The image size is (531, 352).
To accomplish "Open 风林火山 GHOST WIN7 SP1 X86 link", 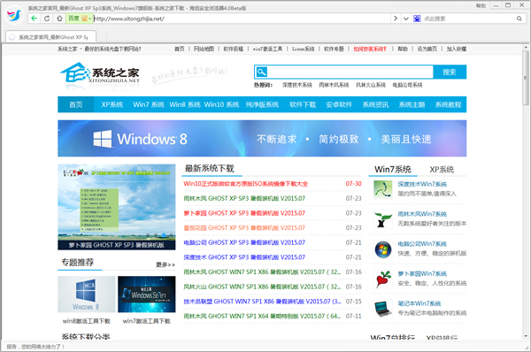I will click(x=262, y=287).
